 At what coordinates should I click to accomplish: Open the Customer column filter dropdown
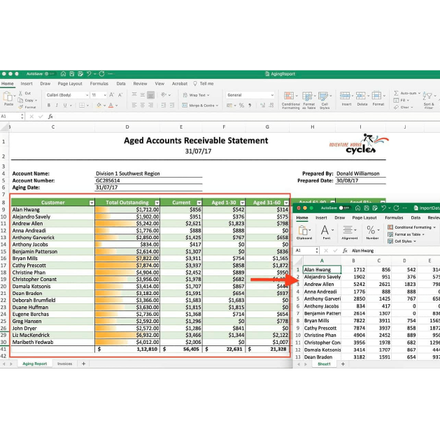coord(92,203)
